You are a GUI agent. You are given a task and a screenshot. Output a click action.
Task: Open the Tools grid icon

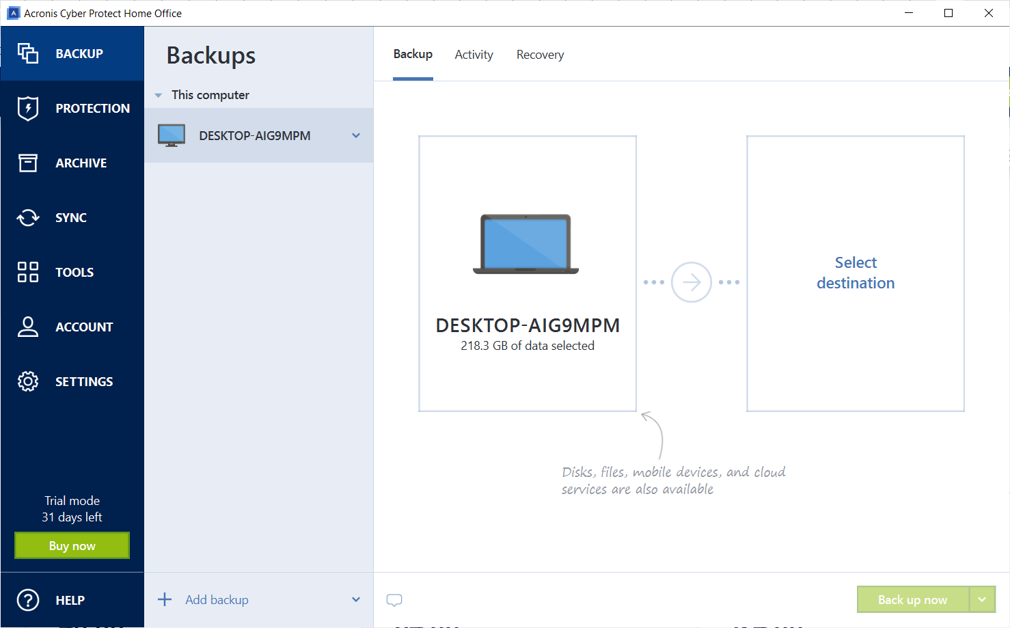28,272
